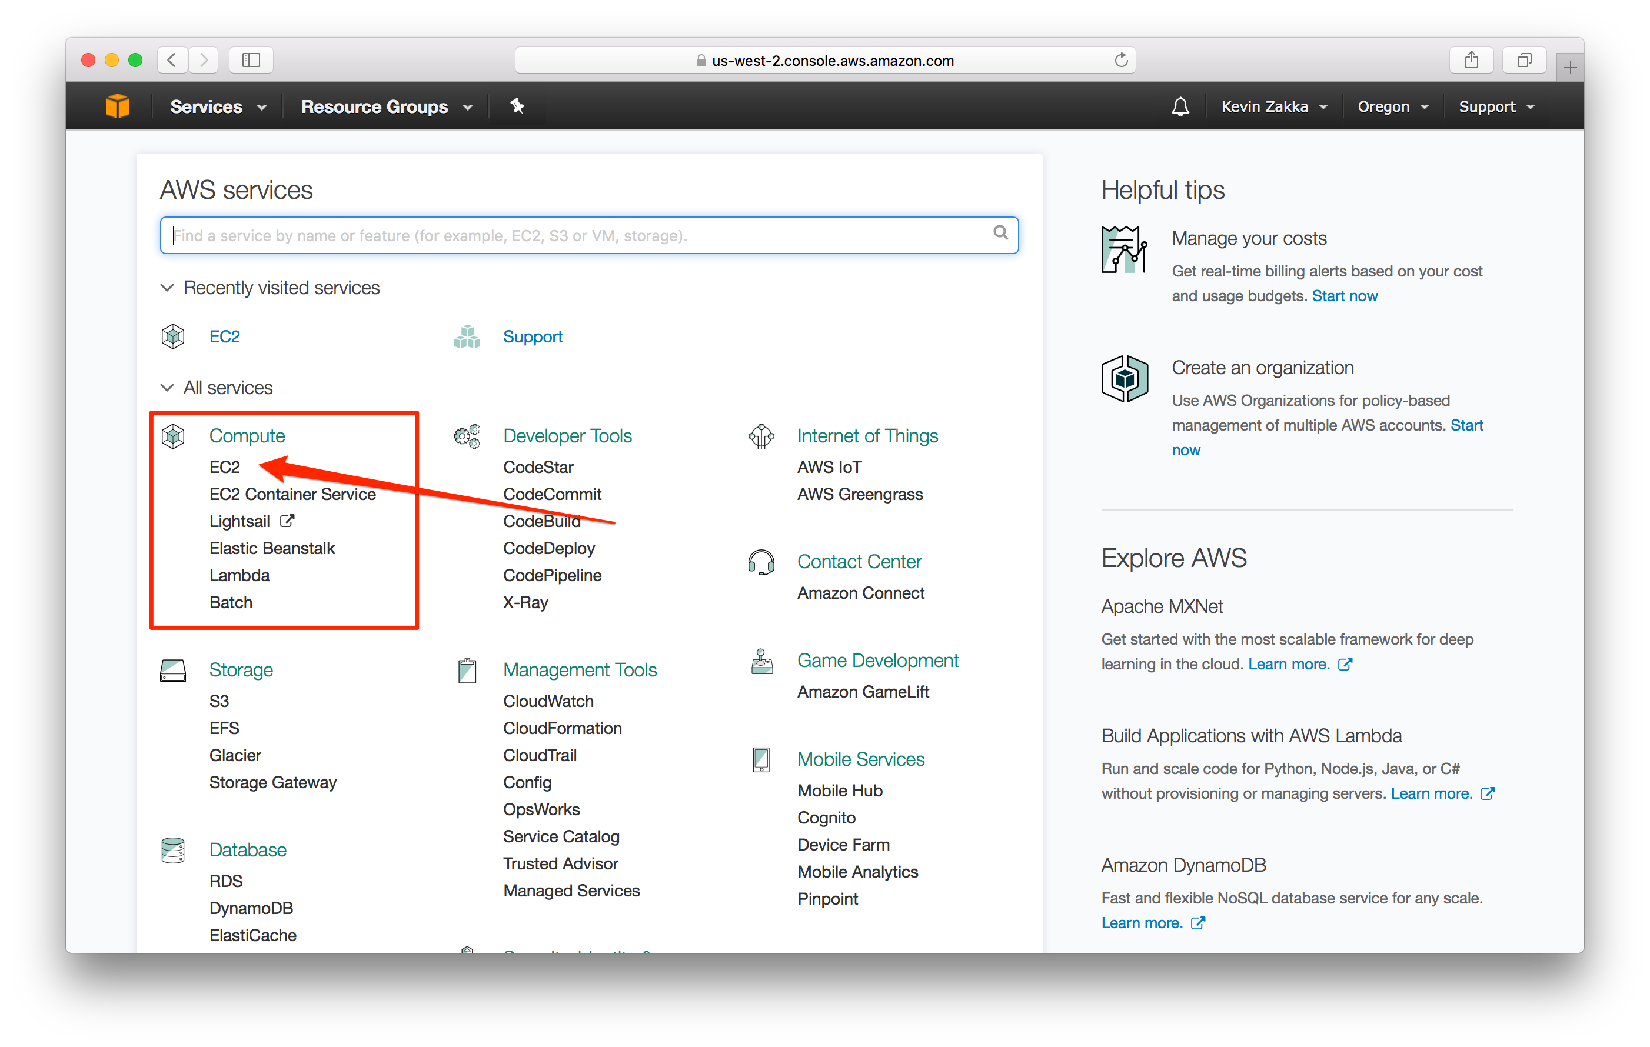Click the notification bell icon
The image size is (1650, 1047).
[x=1180, y=106]
